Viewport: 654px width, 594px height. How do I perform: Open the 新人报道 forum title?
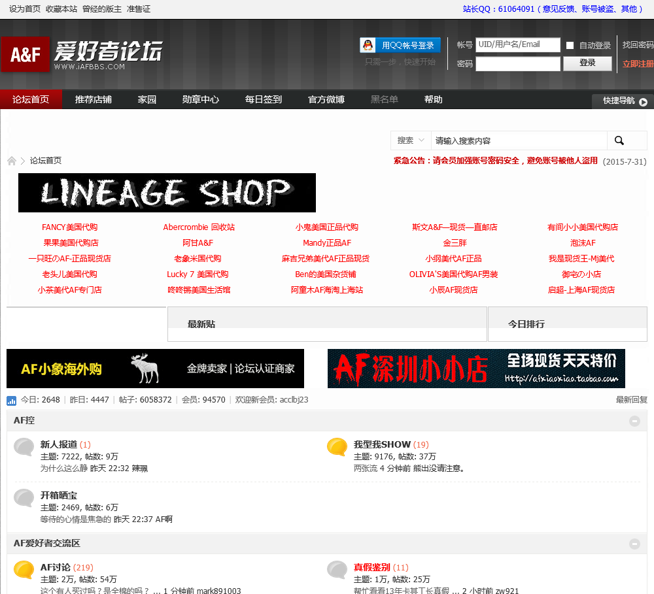59,444
